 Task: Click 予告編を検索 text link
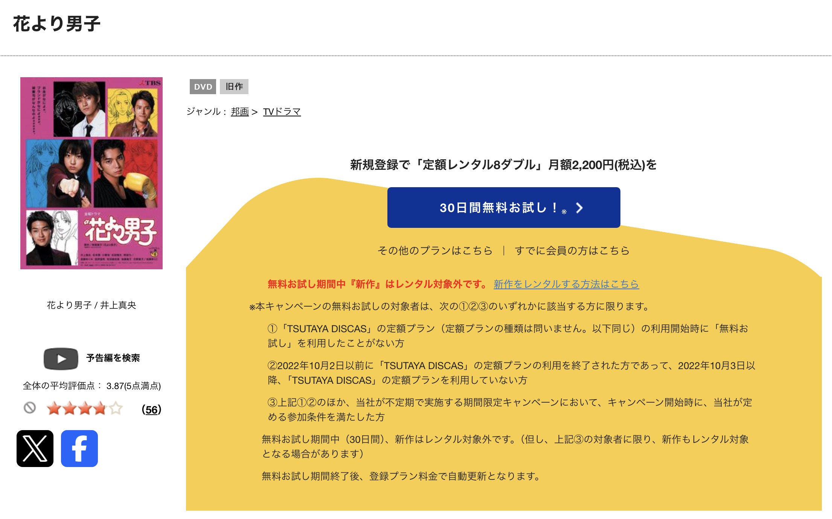click(113, 358)
